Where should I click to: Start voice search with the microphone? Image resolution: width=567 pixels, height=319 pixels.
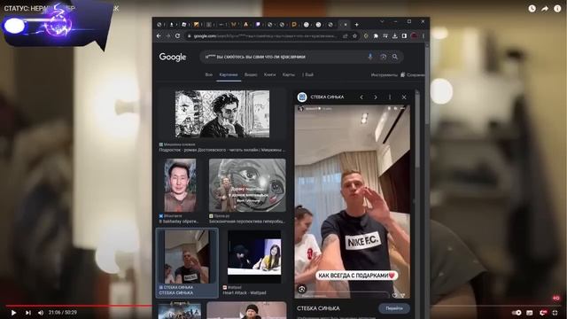point(370,57)
